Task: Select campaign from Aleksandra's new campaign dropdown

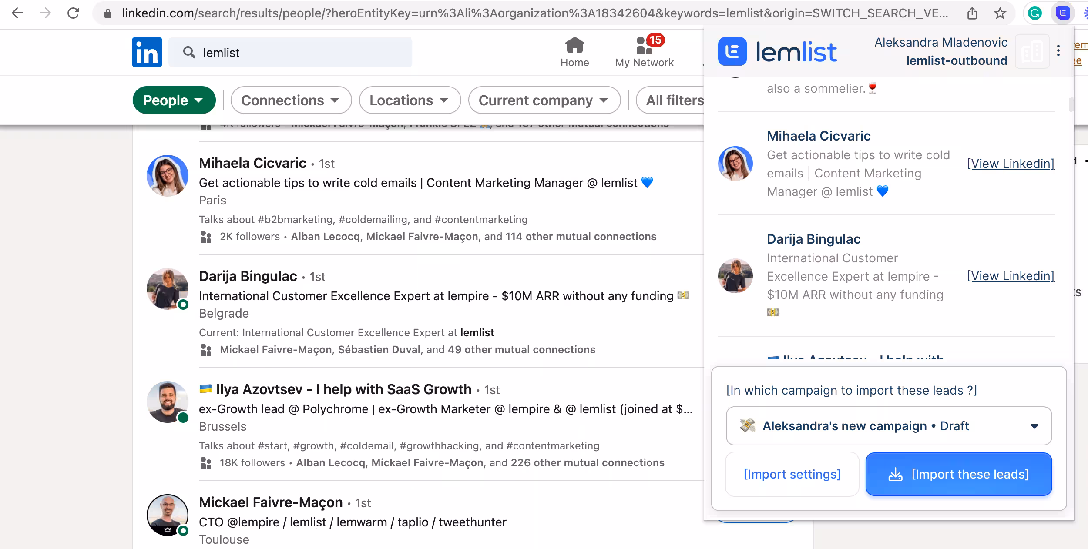Action: 889,426
